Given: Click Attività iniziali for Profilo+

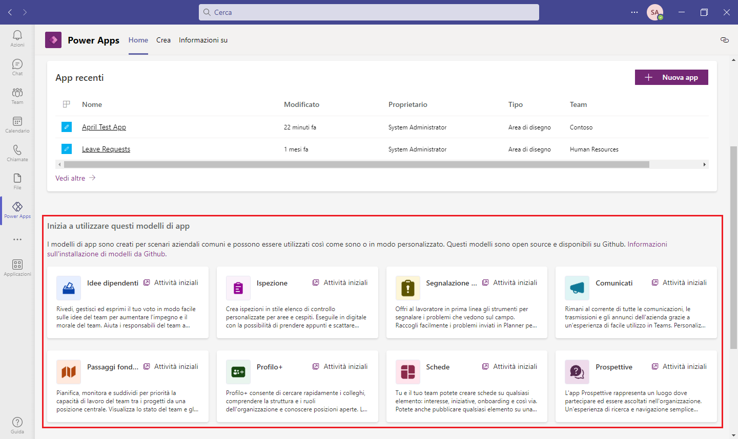Looking at the screenshot, I should click(341, 366).
